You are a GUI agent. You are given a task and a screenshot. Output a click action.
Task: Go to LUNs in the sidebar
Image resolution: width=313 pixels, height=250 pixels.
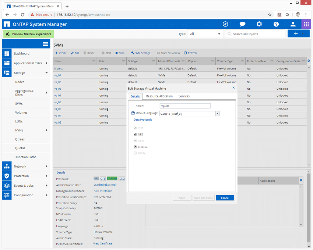[19, 121]
